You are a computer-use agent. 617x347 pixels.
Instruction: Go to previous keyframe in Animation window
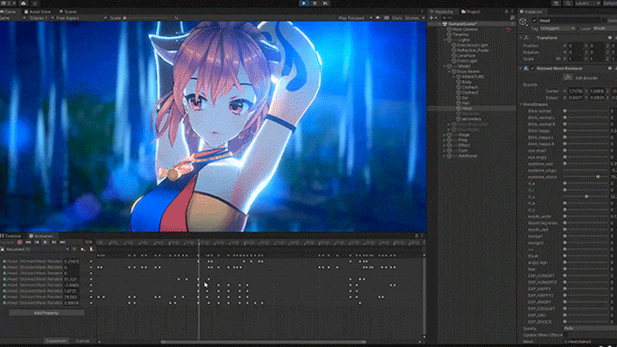(x=37, y=242)
